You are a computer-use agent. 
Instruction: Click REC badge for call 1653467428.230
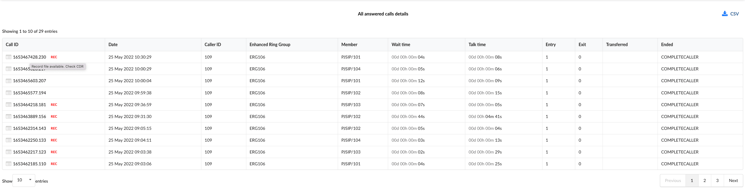(54, 57)
